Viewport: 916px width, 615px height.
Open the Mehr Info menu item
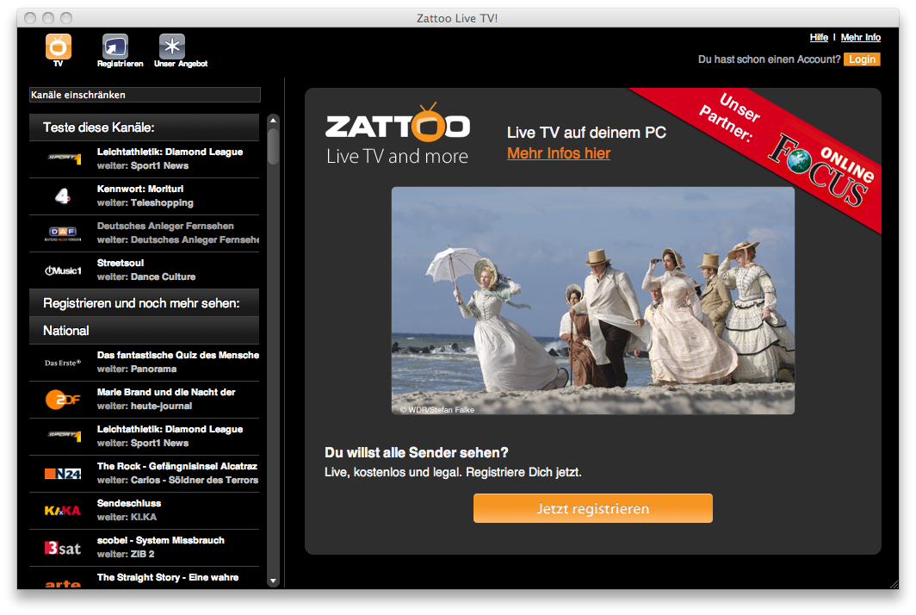point(860,37)
